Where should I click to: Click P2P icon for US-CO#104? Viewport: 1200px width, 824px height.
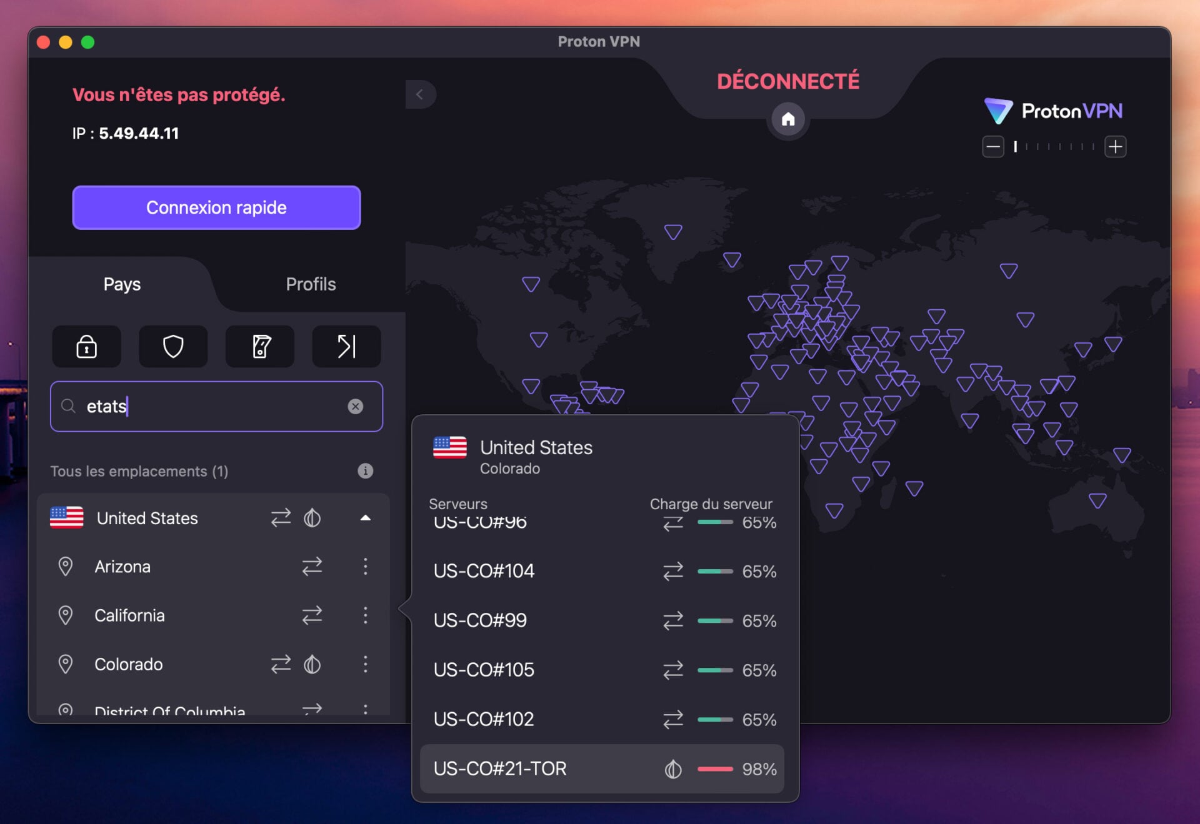click(673, 571)
